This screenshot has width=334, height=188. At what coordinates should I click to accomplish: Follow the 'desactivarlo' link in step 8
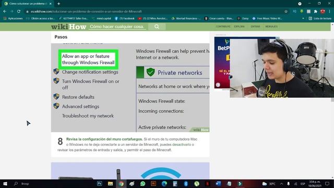[x=182, y=145]
